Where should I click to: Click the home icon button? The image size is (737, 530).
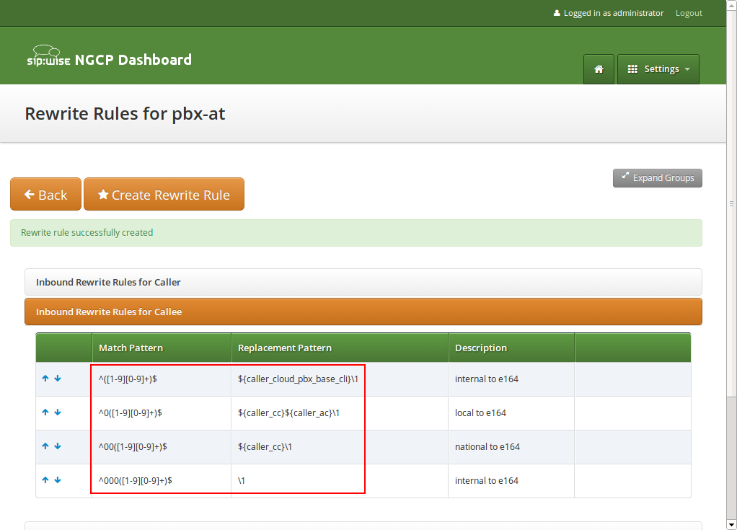599,69
